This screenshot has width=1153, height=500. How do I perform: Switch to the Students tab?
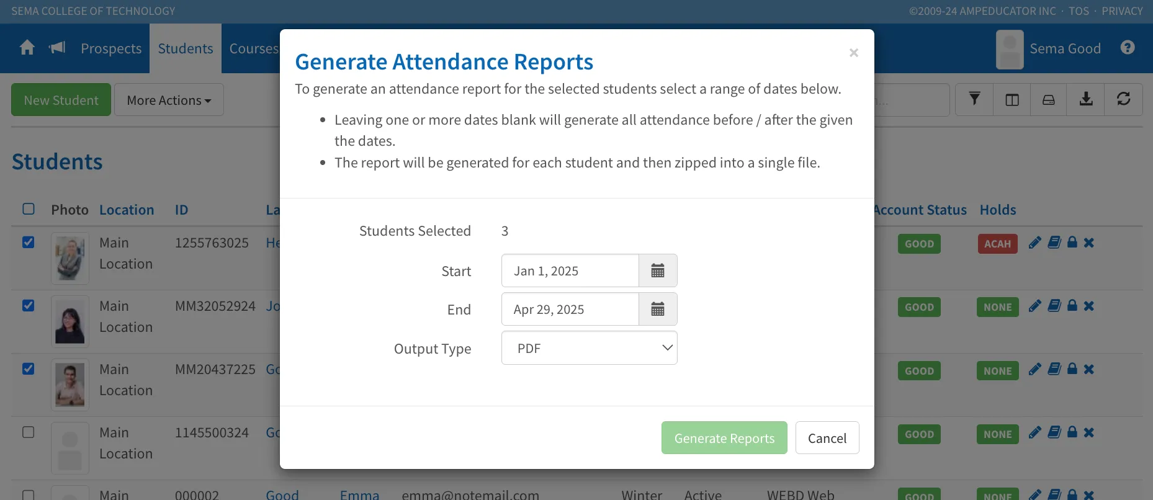click(x=186, y=48)
